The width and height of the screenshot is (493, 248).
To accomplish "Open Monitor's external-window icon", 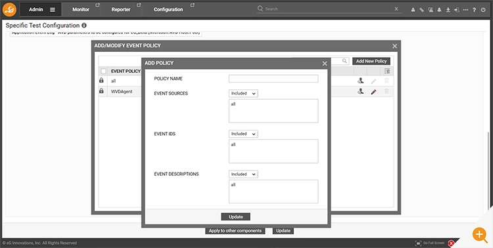I will point(97,5).
